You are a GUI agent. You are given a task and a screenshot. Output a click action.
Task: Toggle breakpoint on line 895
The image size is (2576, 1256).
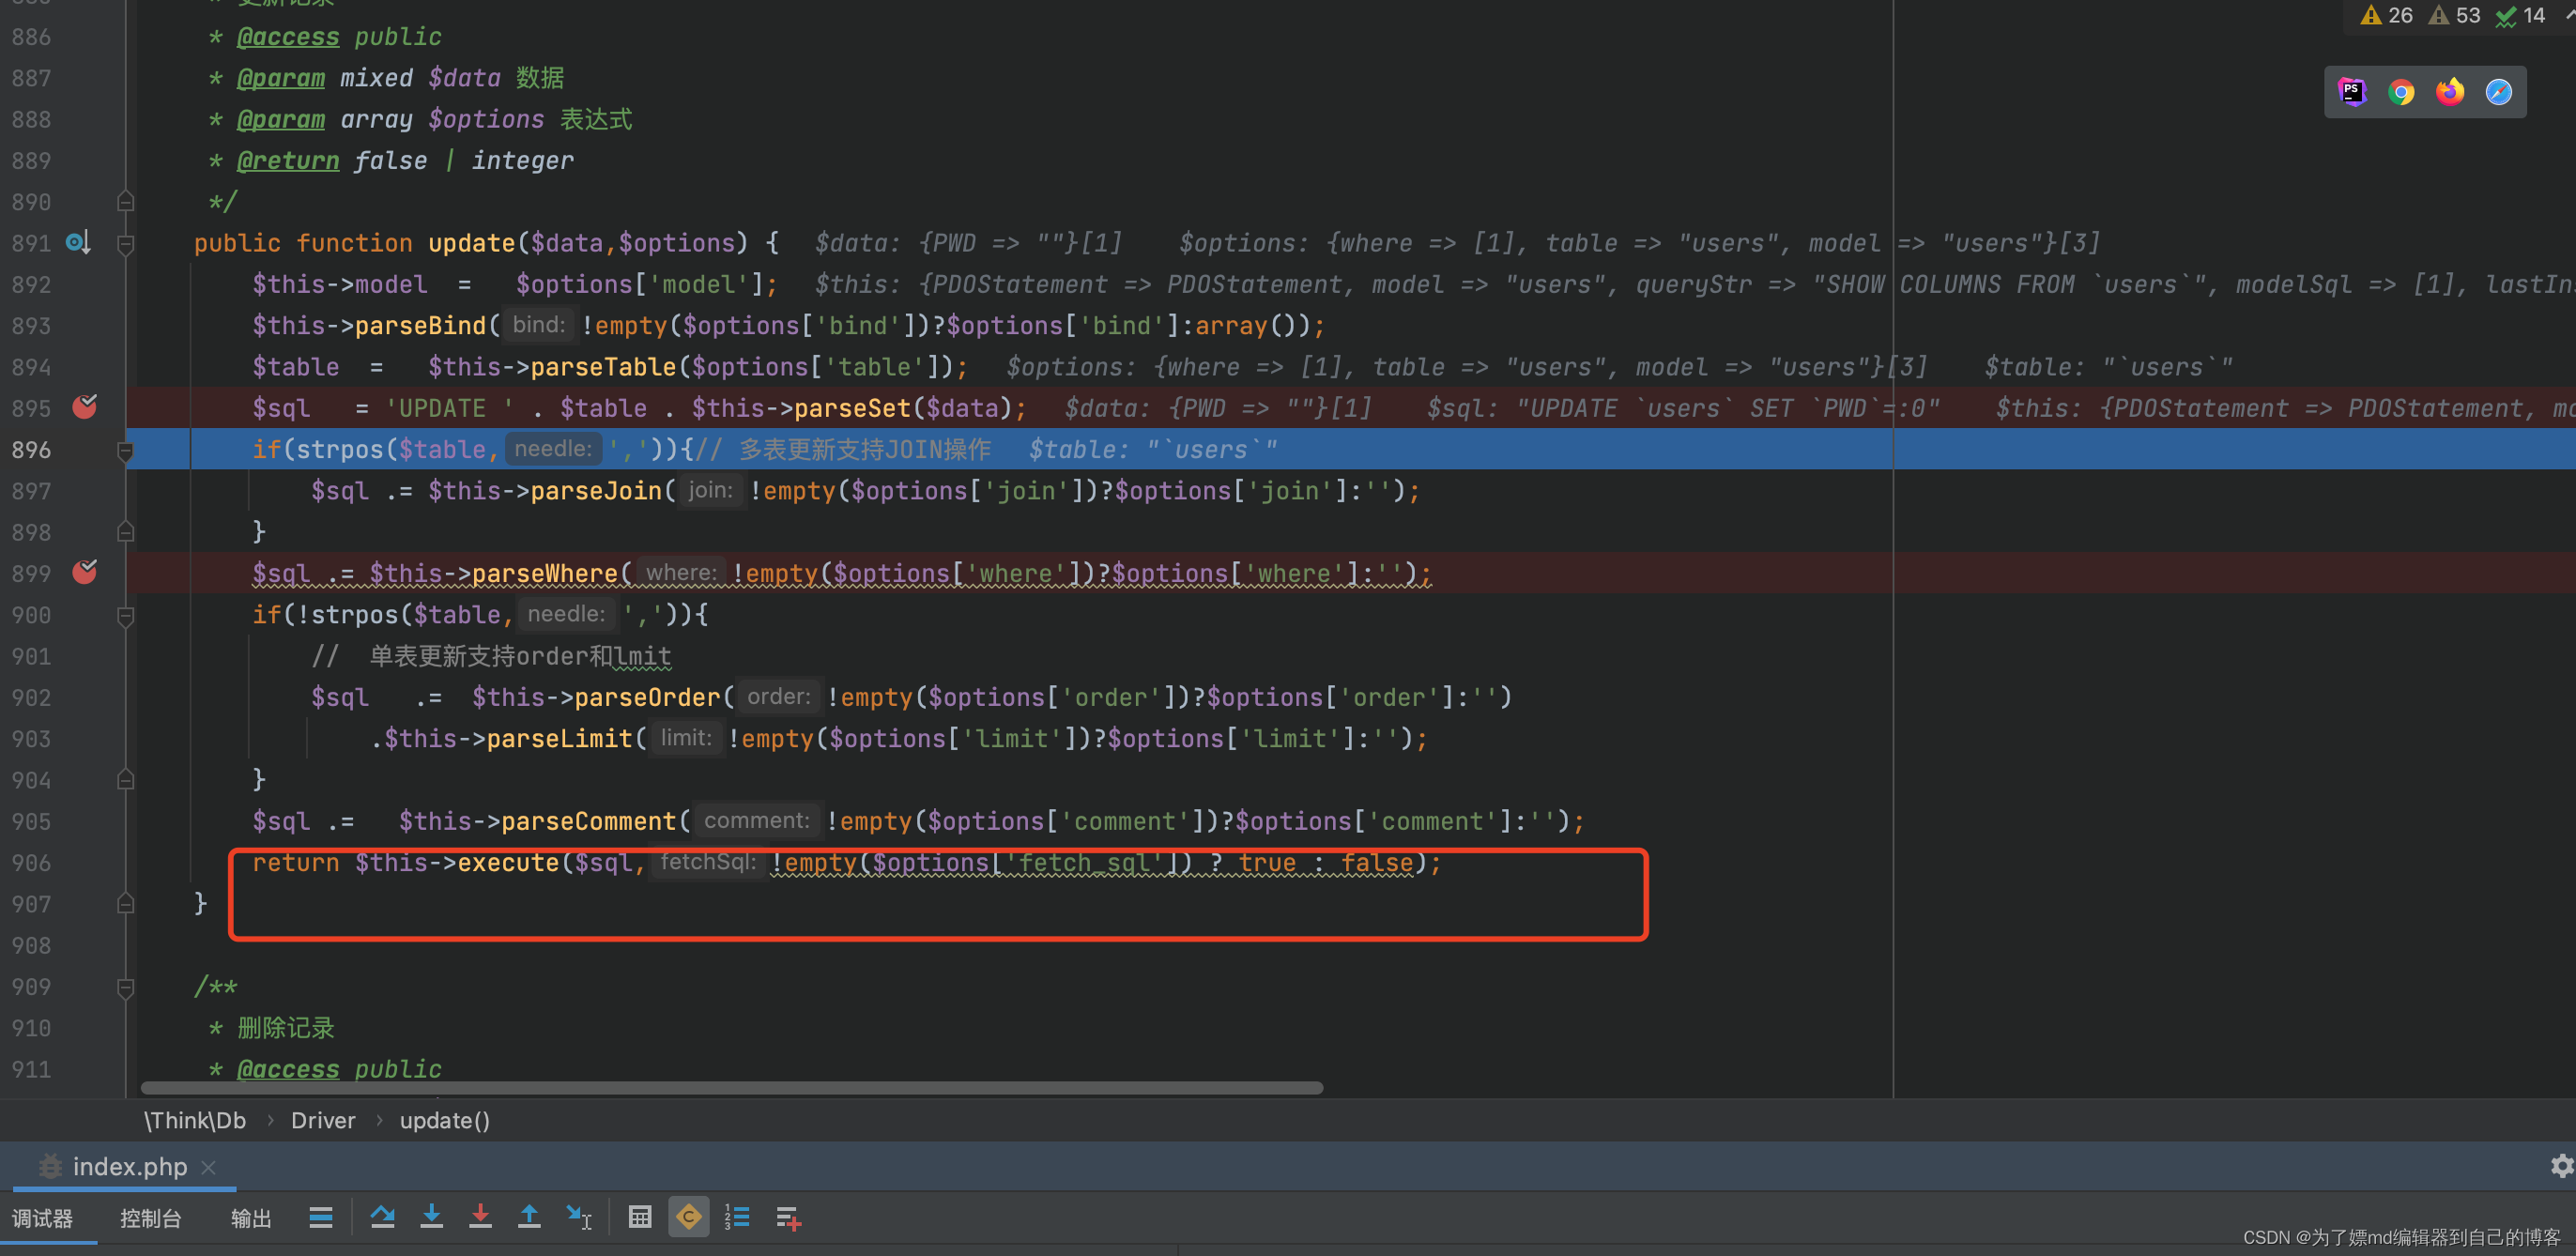[85, 407]
